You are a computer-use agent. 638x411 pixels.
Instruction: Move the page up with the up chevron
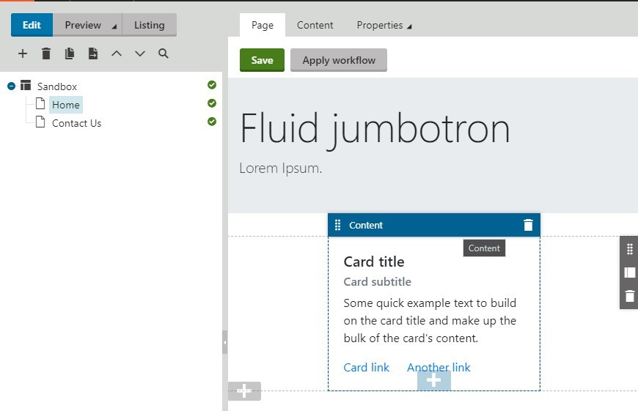[x=117, y=53]
